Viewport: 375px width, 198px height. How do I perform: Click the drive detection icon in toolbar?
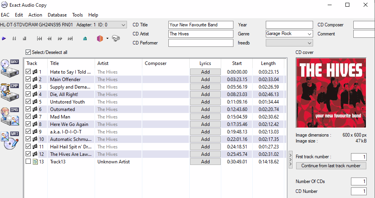pyautogui.click(x=116, y=39)
